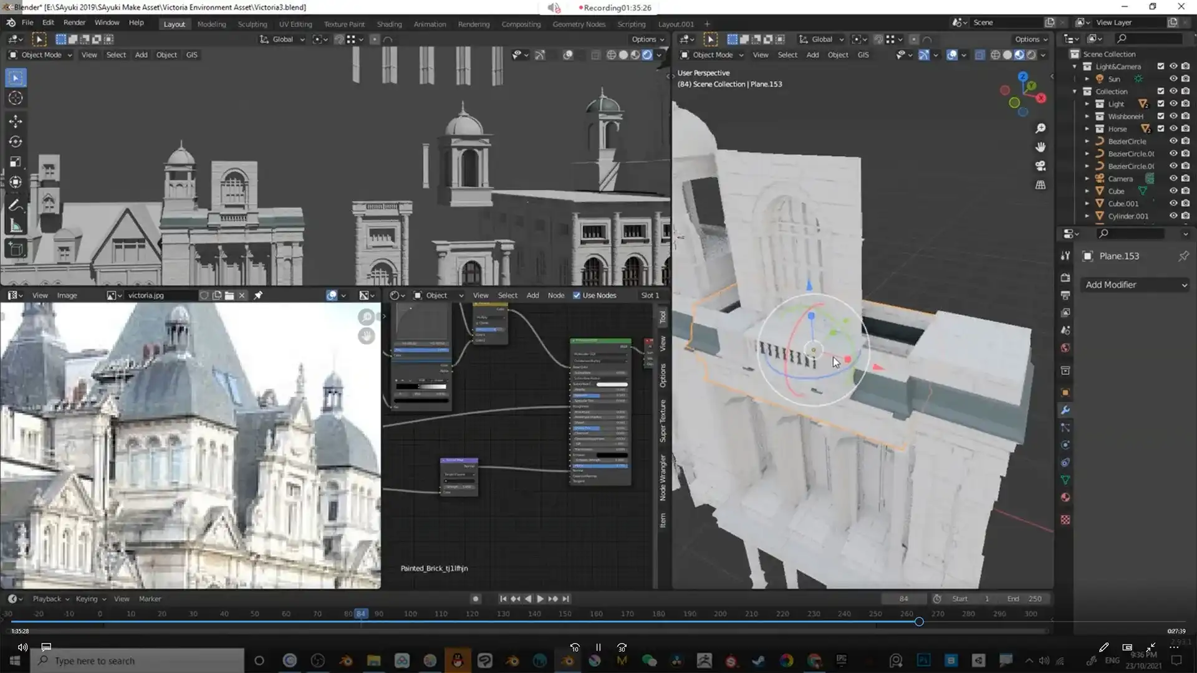Screen dimensions: 1197x673
Task: Hide the Camera object in outliner
Action: point(1173,179)
